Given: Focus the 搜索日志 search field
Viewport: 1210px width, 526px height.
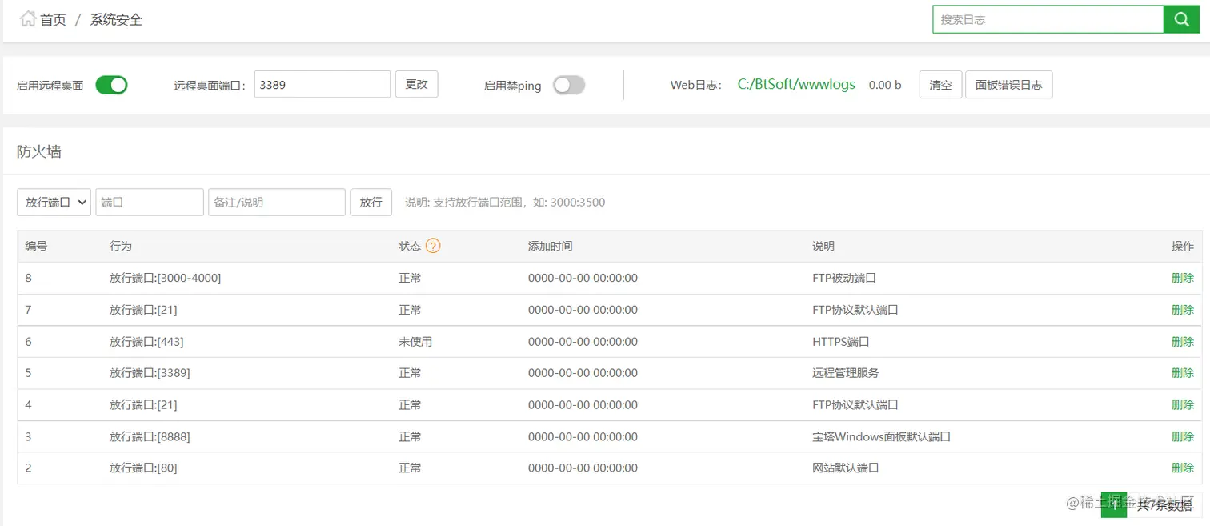Looking at the screenshot, I should [1048, 19].
